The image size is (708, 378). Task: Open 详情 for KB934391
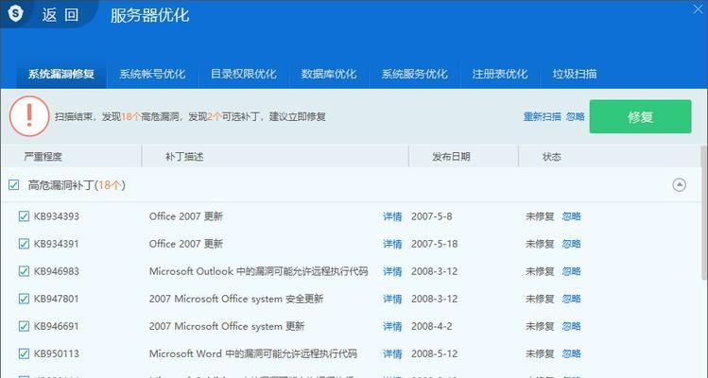click(x=392, y=244)
